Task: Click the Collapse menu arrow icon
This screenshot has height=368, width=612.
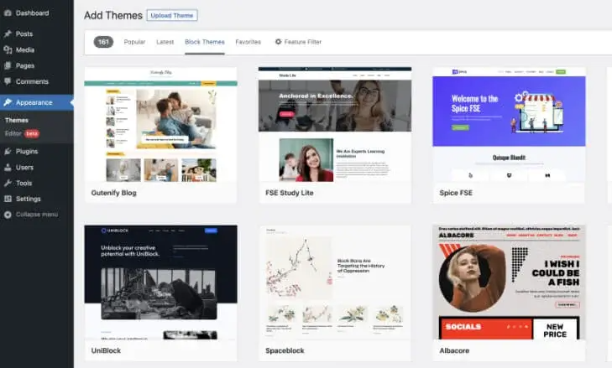Action: click(8, 215)
